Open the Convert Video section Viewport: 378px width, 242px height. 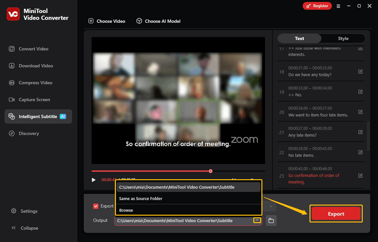tap(33, 49)
